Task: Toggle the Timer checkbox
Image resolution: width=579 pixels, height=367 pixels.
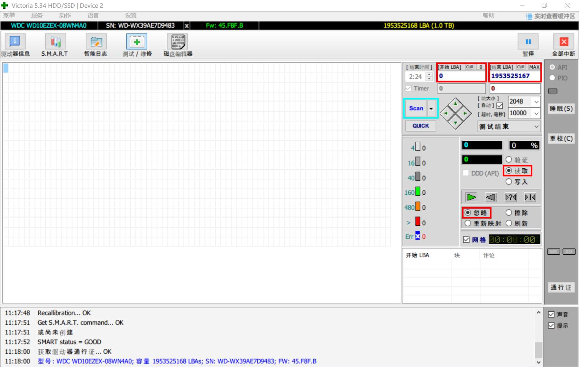Action: click(x=409, y=88)
